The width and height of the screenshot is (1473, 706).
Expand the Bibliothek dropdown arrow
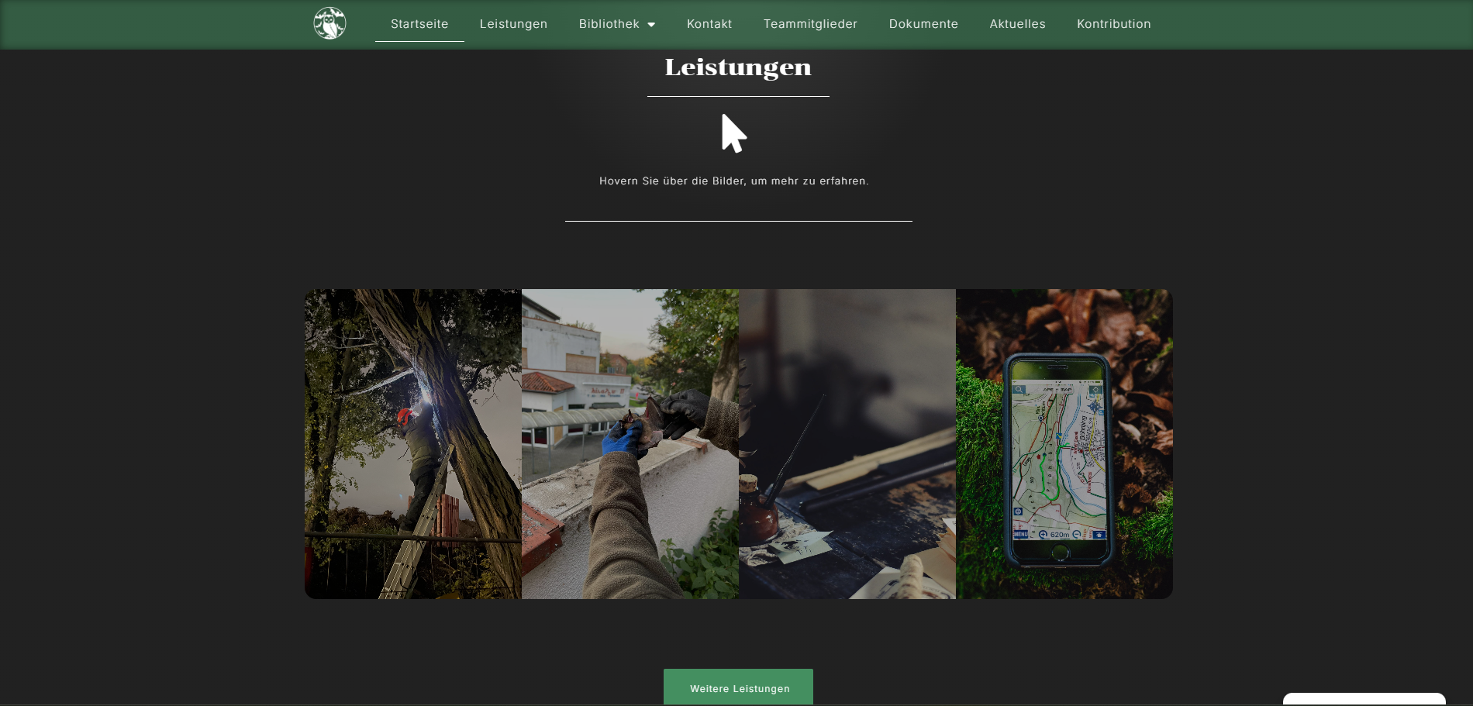point(651,25)
